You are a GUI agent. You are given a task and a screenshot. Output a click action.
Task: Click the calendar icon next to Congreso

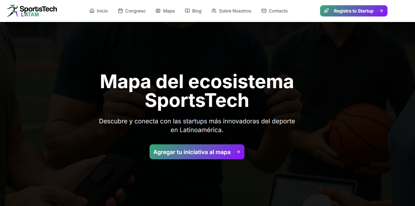[120, 11]
